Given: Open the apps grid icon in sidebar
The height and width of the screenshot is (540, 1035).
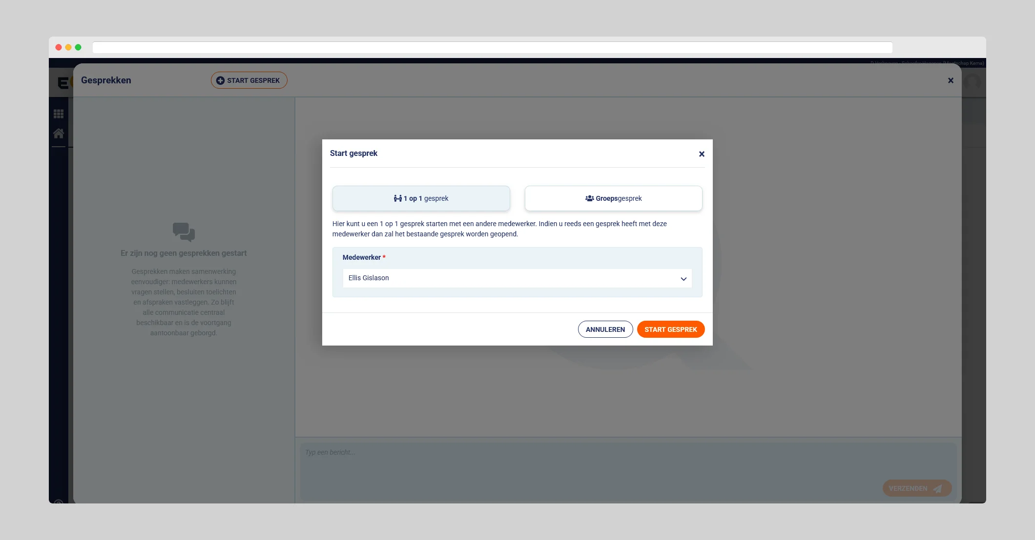Looking at the screenshot, I should click(59, 114).
